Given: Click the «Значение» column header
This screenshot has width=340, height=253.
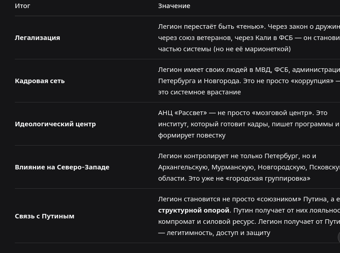Looking at the screenshot, I should (x=174, y=6).
